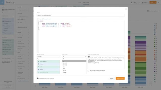161x90 pixels.
Task: Expand the General chart properties section
Action: pos(23,30)
